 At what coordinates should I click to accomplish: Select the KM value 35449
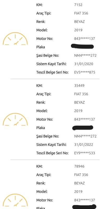pyautogui.click(x=79, y=86)
